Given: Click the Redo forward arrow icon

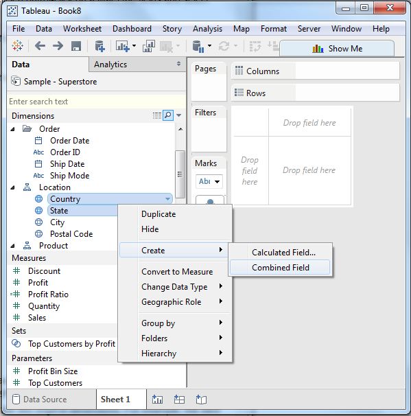Looking at the screenshot, I should point(58,46).
